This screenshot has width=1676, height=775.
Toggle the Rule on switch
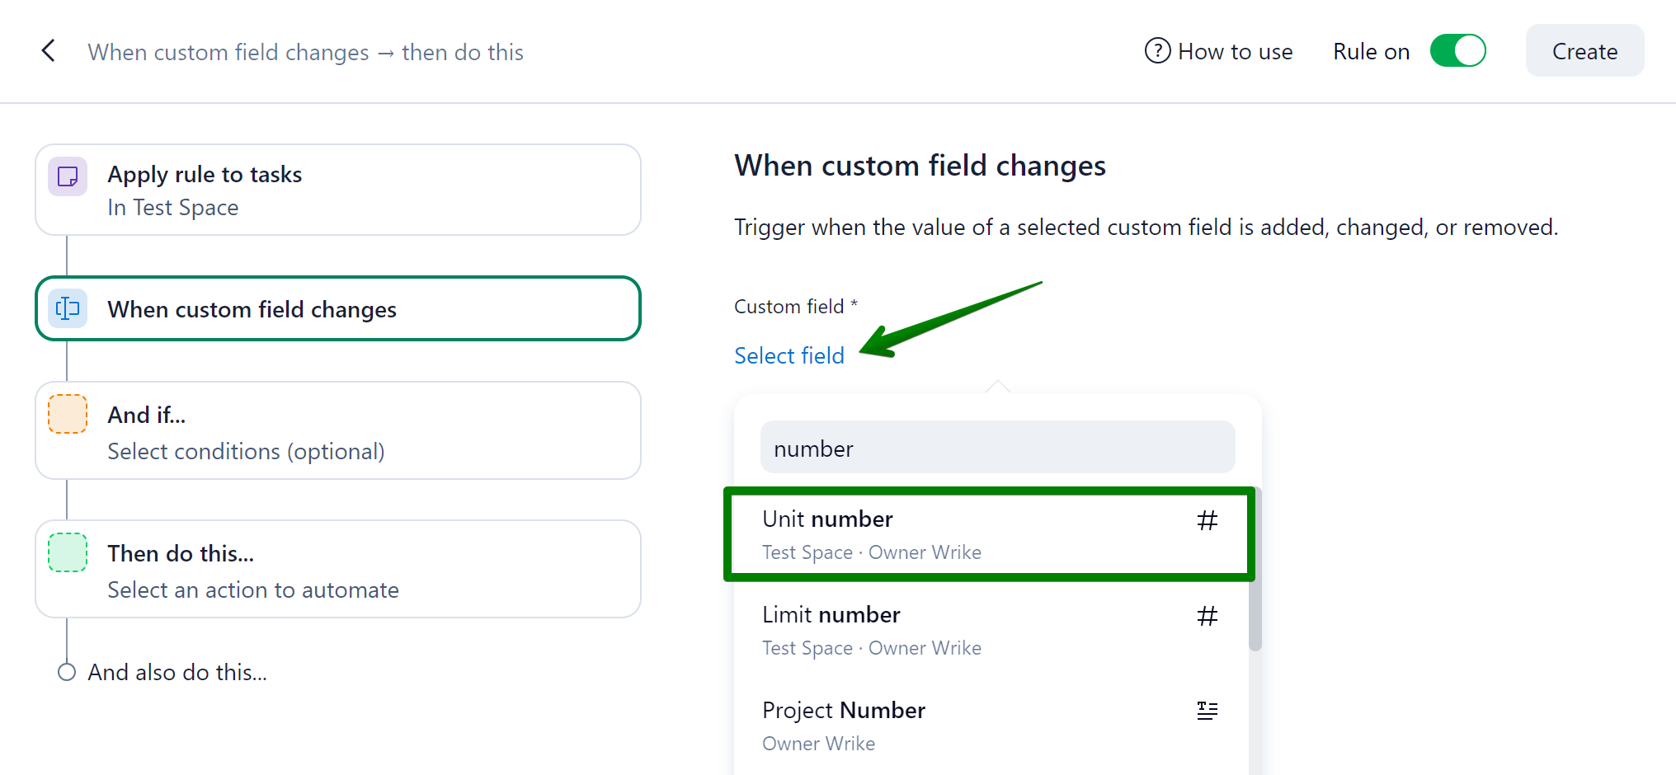click(1457, 51)
